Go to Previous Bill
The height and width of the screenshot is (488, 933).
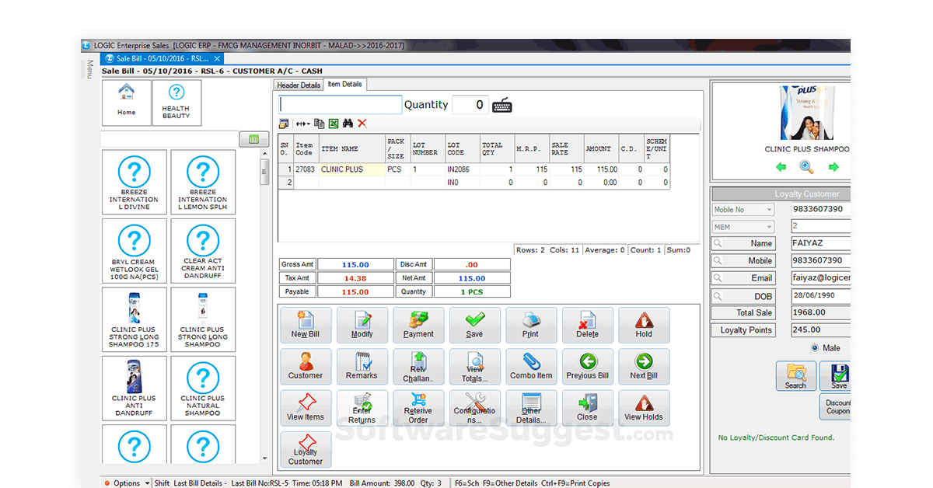point(588,367)
